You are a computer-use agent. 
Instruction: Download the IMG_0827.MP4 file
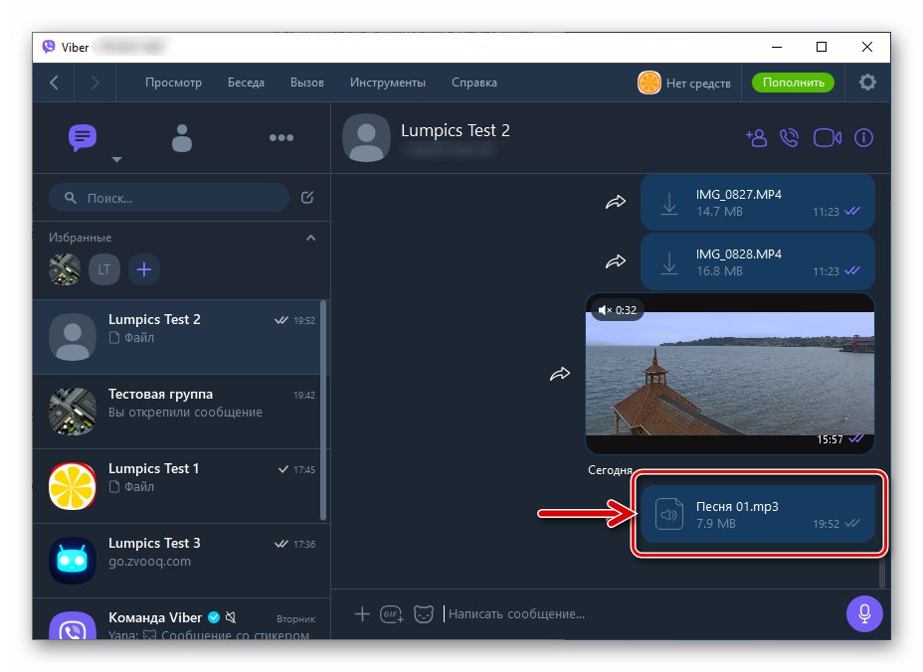(x=669, y=204)
